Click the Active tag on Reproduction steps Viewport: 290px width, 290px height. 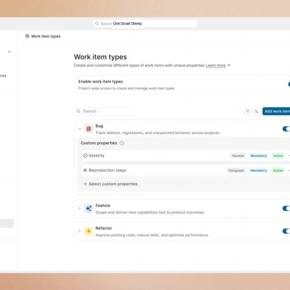[278, 171]
